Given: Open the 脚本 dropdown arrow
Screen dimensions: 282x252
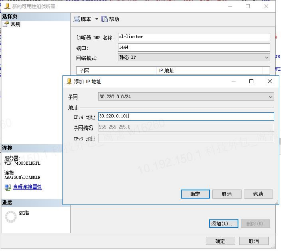Looking at the screenshot, I should pos(97,19).
